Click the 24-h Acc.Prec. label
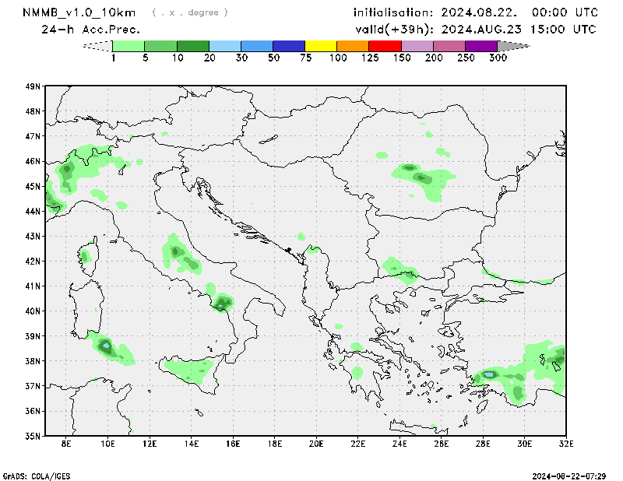Viewport: 623px width, 481px height. click(91, 30)
